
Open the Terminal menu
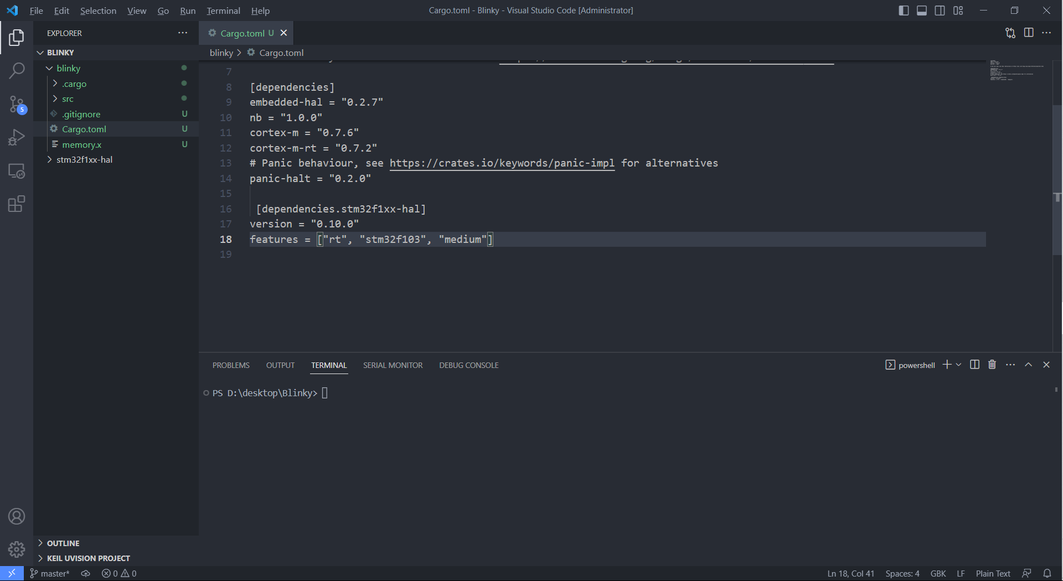[223, 11]
